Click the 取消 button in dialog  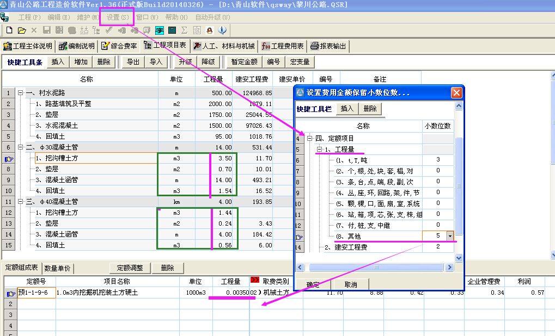click(351, 284)
